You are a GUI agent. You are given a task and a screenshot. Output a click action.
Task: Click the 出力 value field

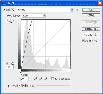10,67
